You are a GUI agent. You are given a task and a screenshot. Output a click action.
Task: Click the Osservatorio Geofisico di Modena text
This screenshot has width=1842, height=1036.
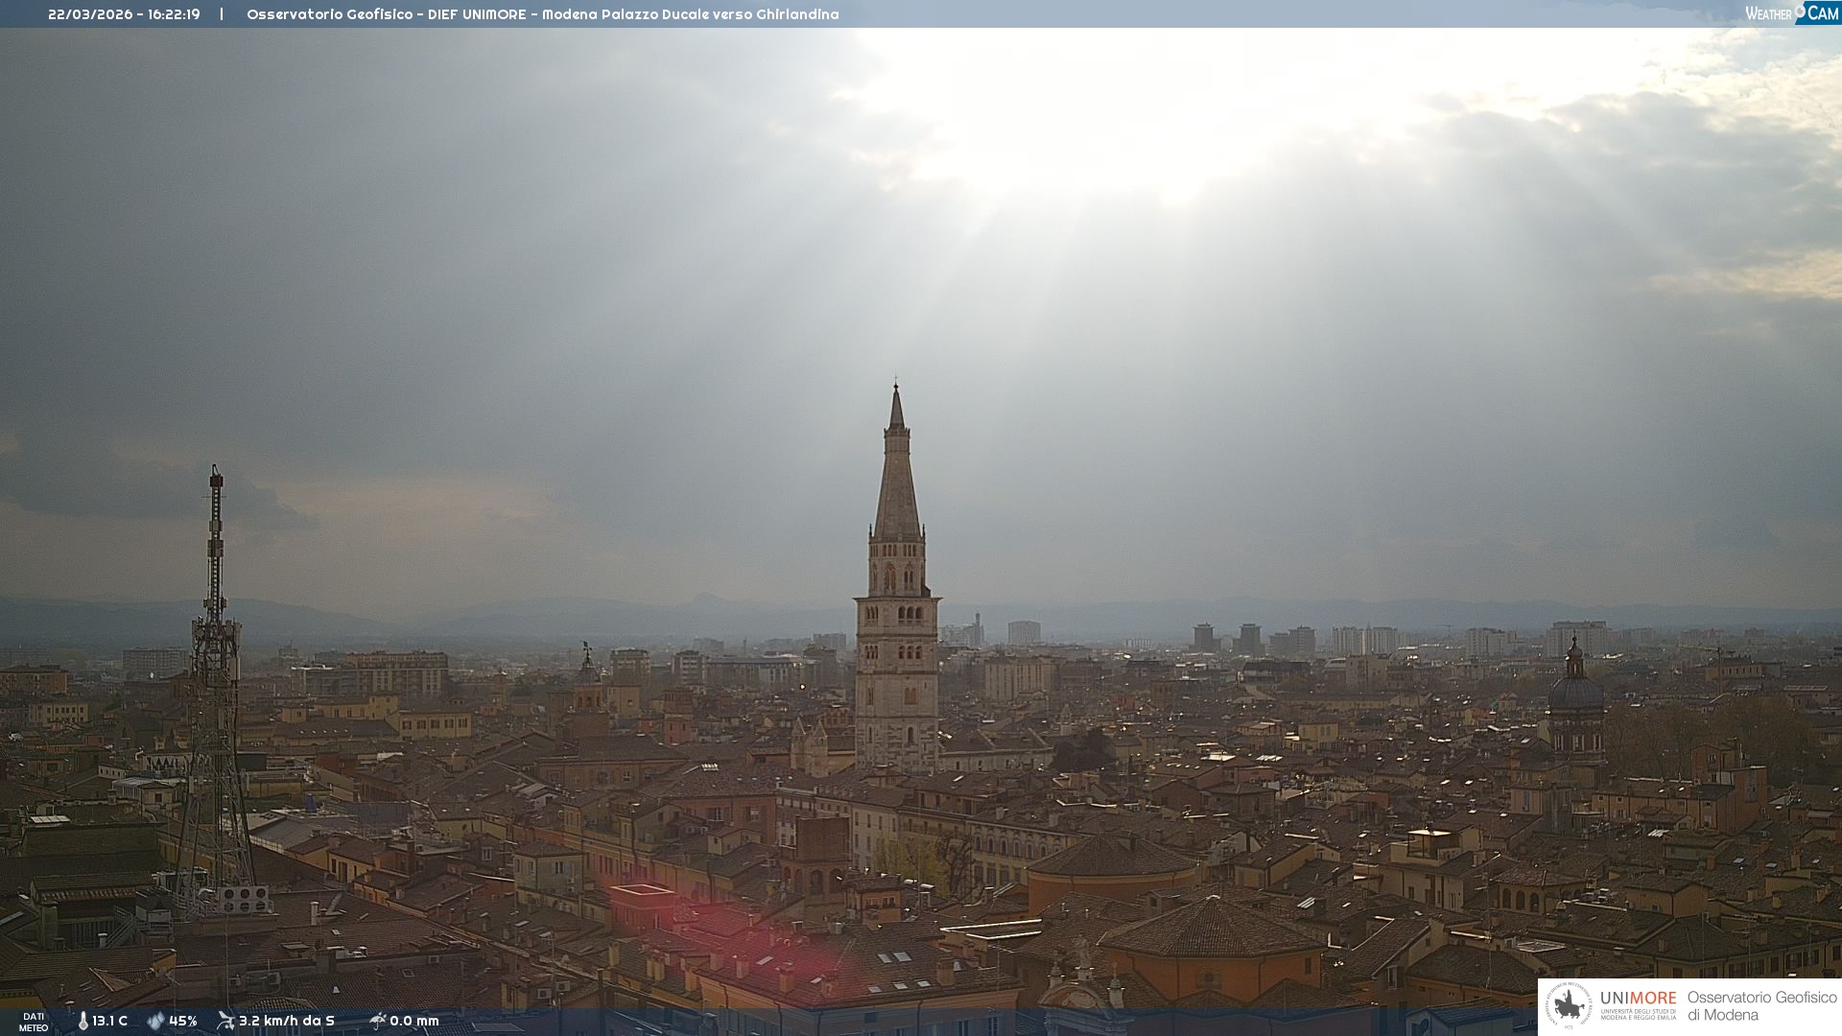coord(1761,1006)
